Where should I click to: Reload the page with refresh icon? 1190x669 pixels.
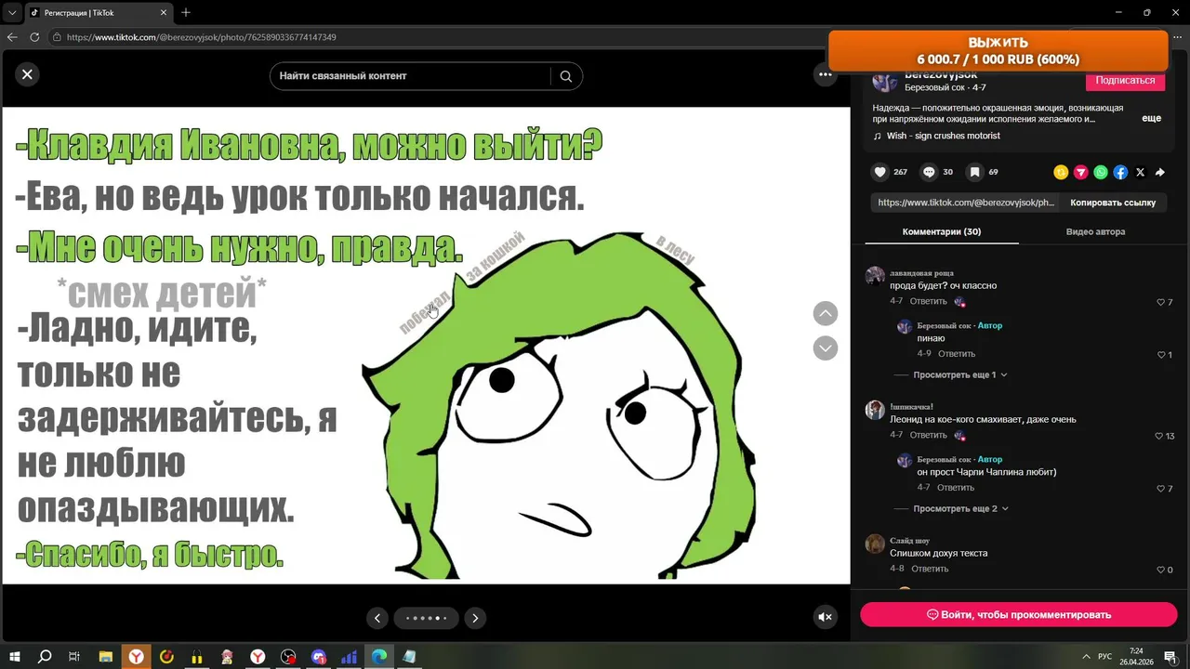[x=34, y=37]
